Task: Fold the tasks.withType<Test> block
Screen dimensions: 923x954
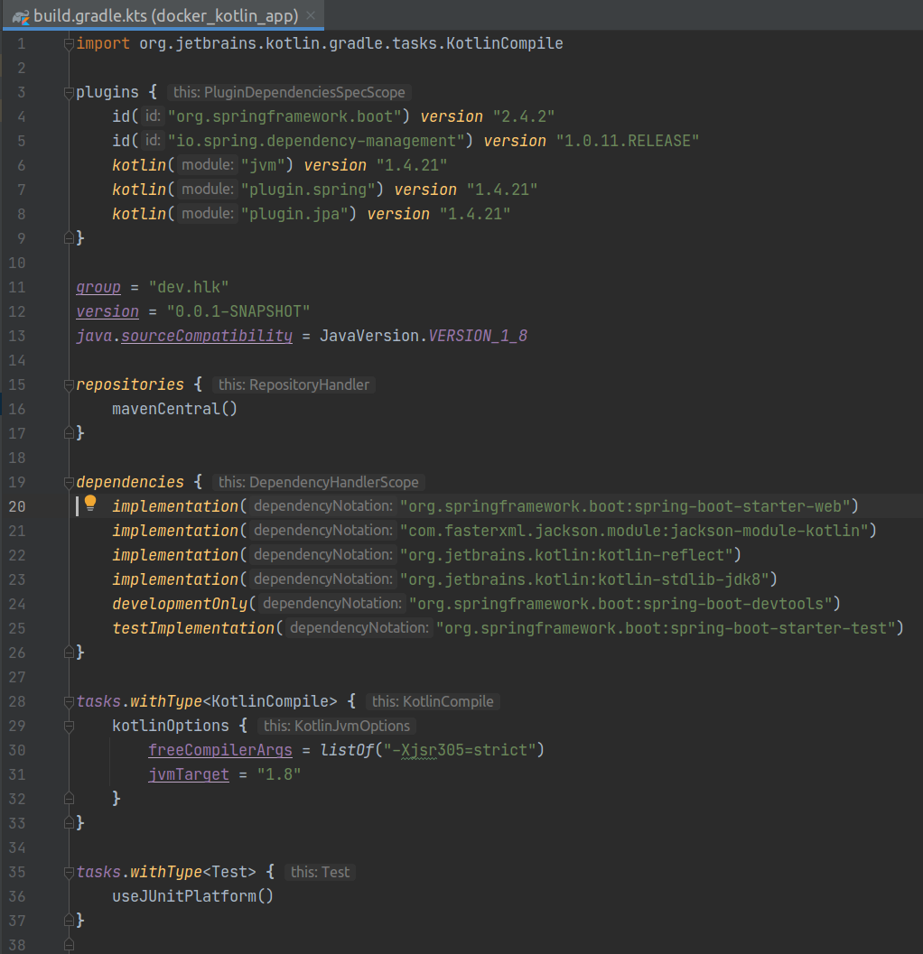Action: (67, 872)
